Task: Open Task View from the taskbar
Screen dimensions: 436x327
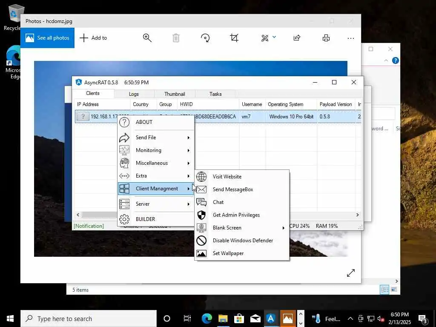Action: pos(187,318)
